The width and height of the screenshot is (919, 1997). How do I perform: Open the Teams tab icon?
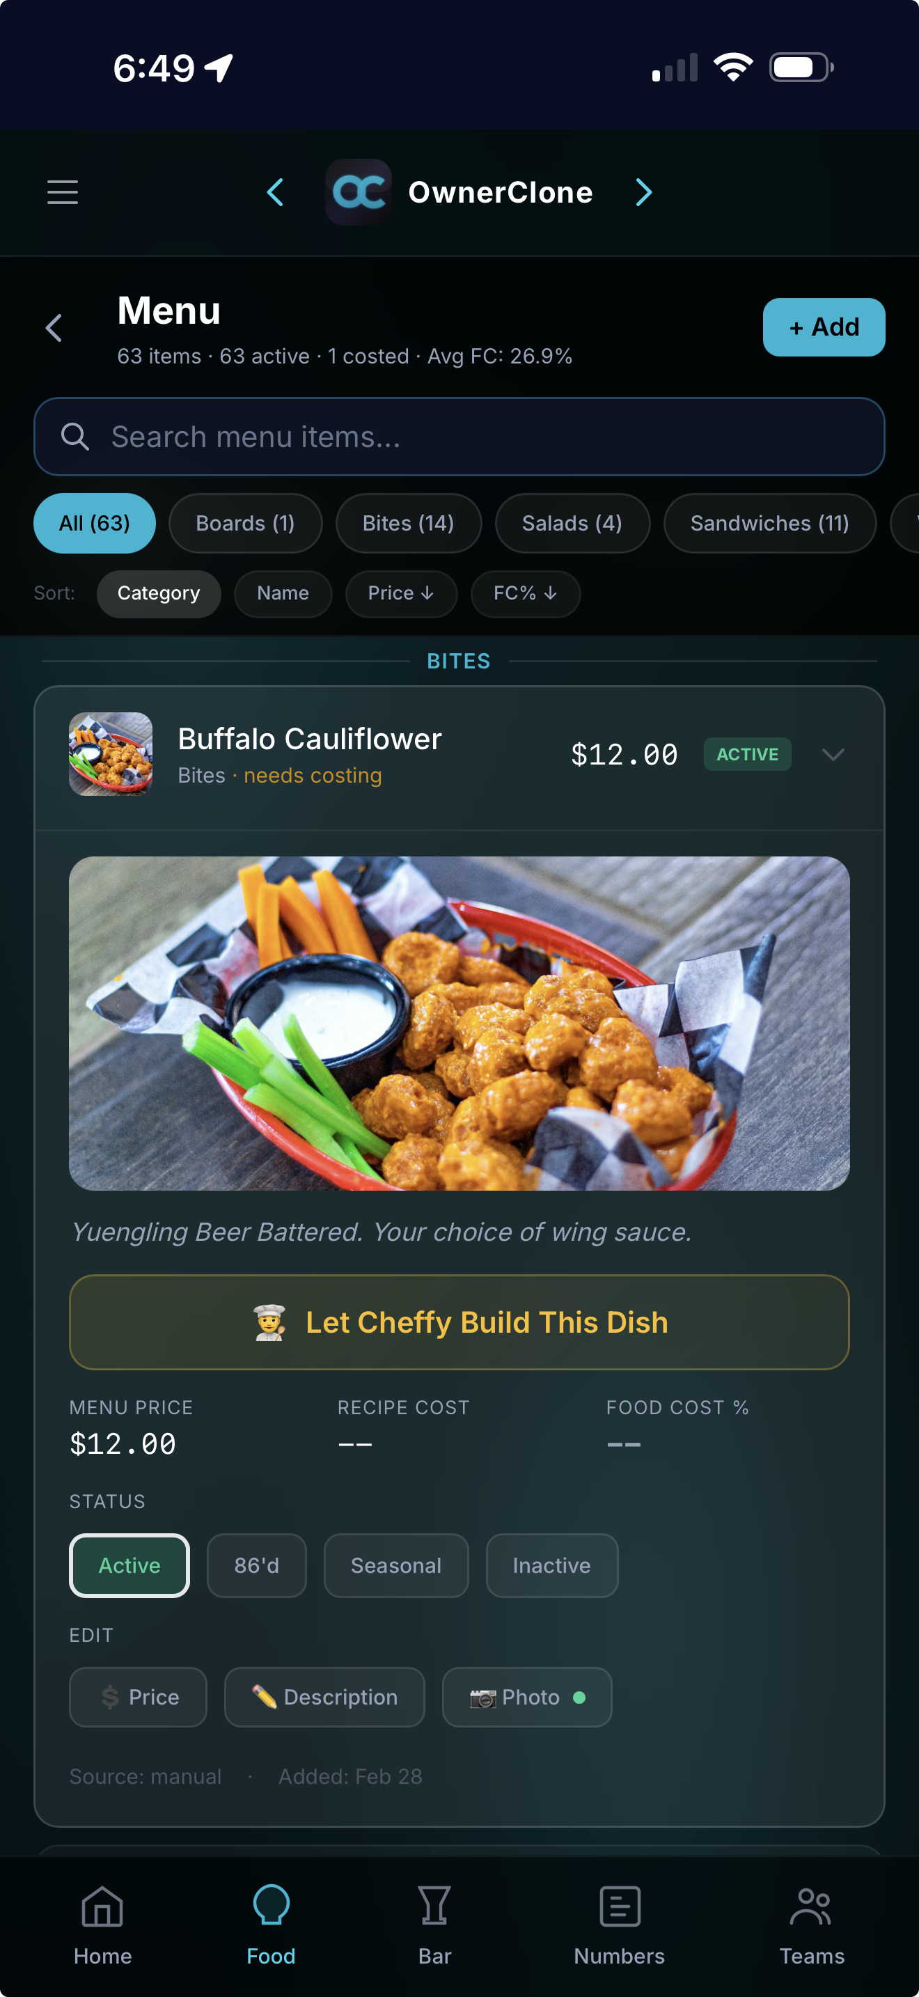pyautogui.click(x=810, y=1906)
